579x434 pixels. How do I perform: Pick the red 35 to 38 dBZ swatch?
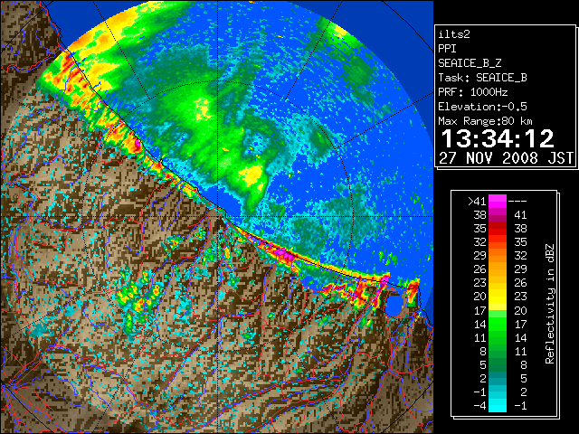(x=498, y=229)
